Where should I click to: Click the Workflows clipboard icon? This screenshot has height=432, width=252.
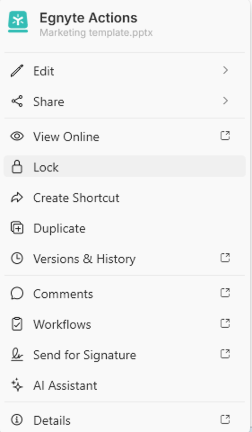17,324
